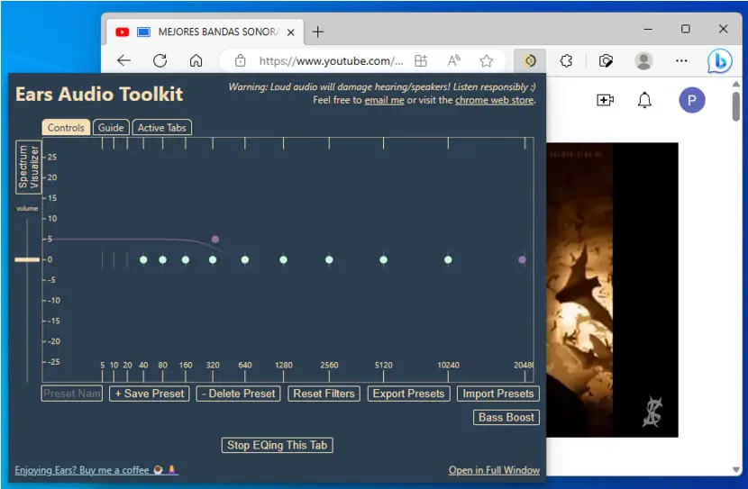Click the volume slider handle
This screenshot has height=489, width=748.
tap(27, 259)
